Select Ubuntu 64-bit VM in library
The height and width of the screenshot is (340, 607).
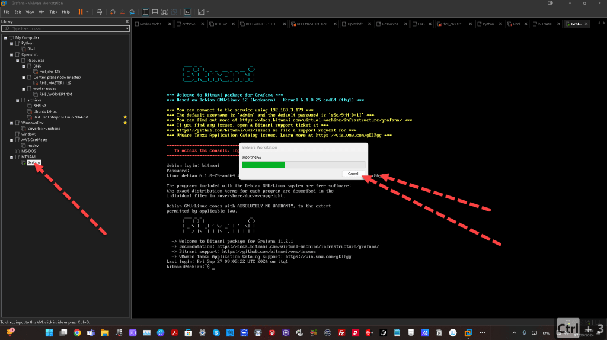tap(45, 111)
